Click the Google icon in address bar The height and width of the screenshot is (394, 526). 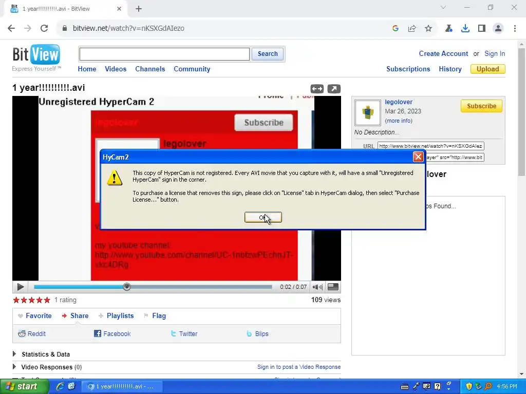pos(396,28)
